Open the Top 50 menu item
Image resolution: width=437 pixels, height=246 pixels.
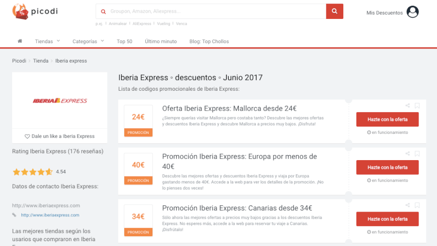click(x=124, y=41)
